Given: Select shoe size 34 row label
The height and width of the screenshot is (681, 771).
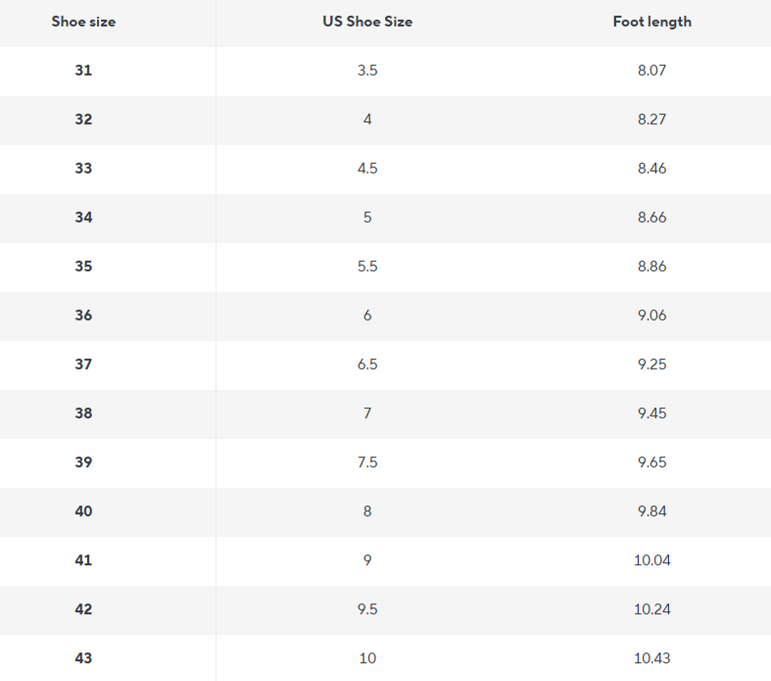Looking at the screenshot, I should (x=83, y=218).
